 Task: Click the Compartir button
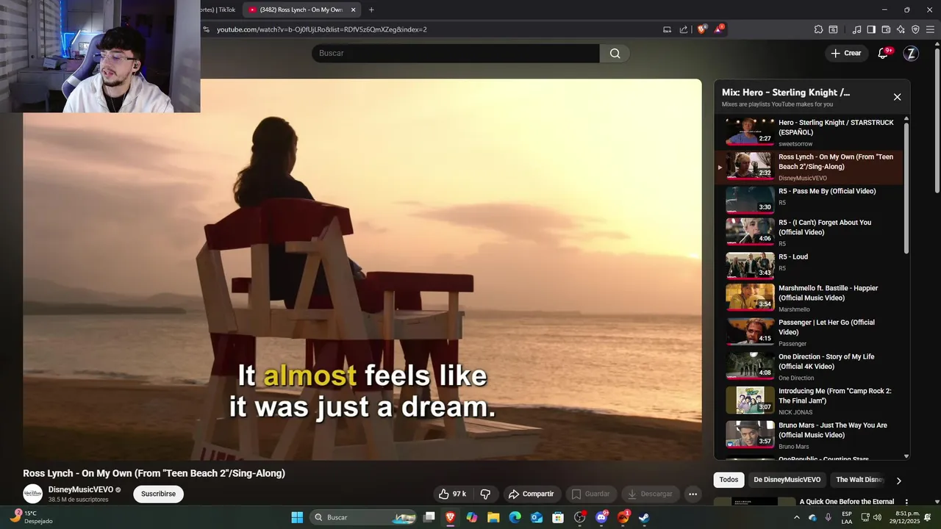tap(531, 494)
